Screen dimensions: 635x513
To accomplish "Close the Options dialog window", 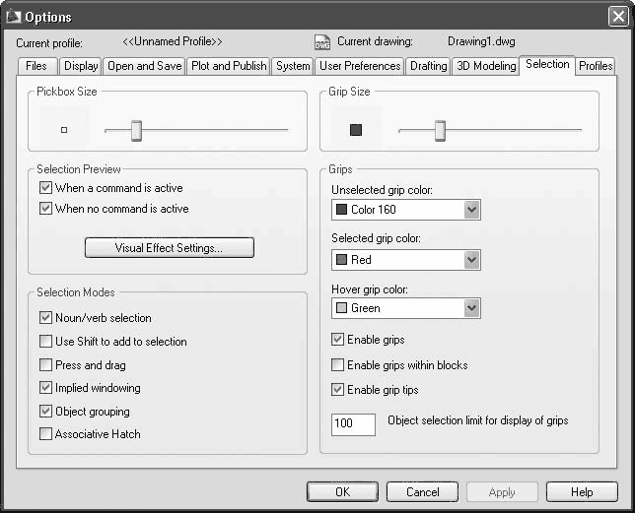I will coord(618,17).
